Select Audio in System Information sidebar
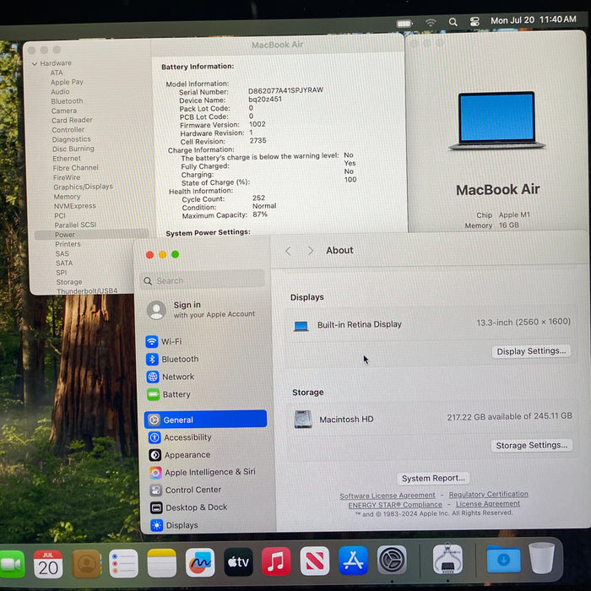The image size is (591, 591). coord(60,91)
